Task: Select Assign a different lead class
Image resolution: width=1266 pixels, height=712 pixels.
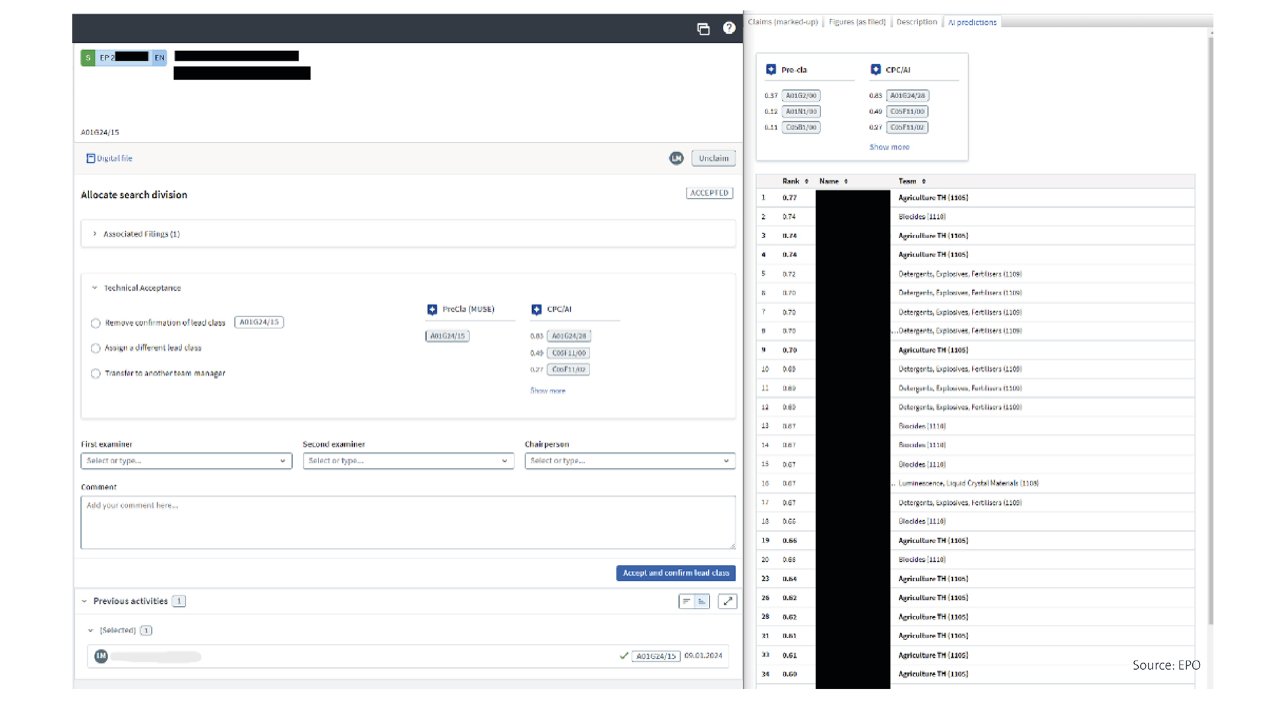Action: point(96,348)
